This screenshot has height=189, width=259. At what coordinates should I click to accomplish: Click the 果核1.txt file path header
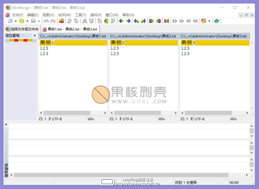(x=73, y=36)
